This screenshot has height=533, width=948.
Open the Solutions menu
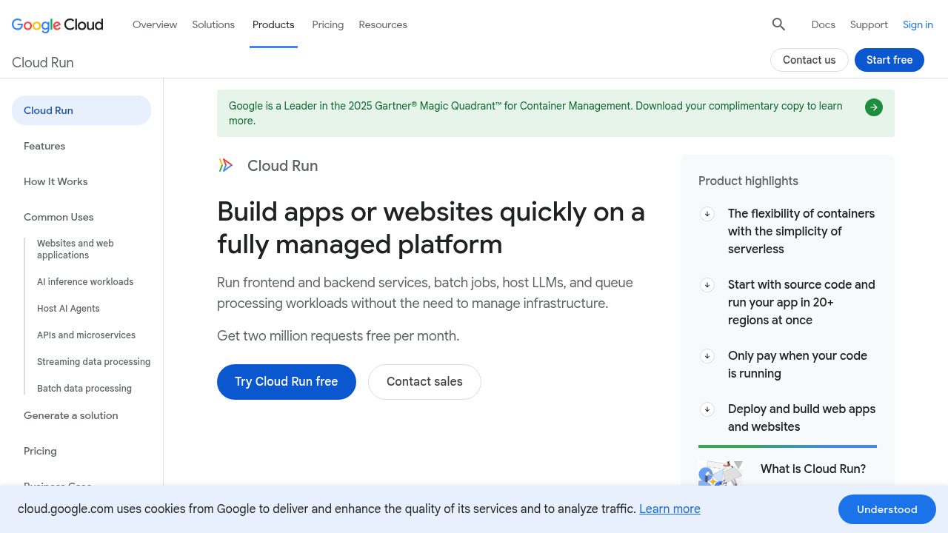(213, 24)
